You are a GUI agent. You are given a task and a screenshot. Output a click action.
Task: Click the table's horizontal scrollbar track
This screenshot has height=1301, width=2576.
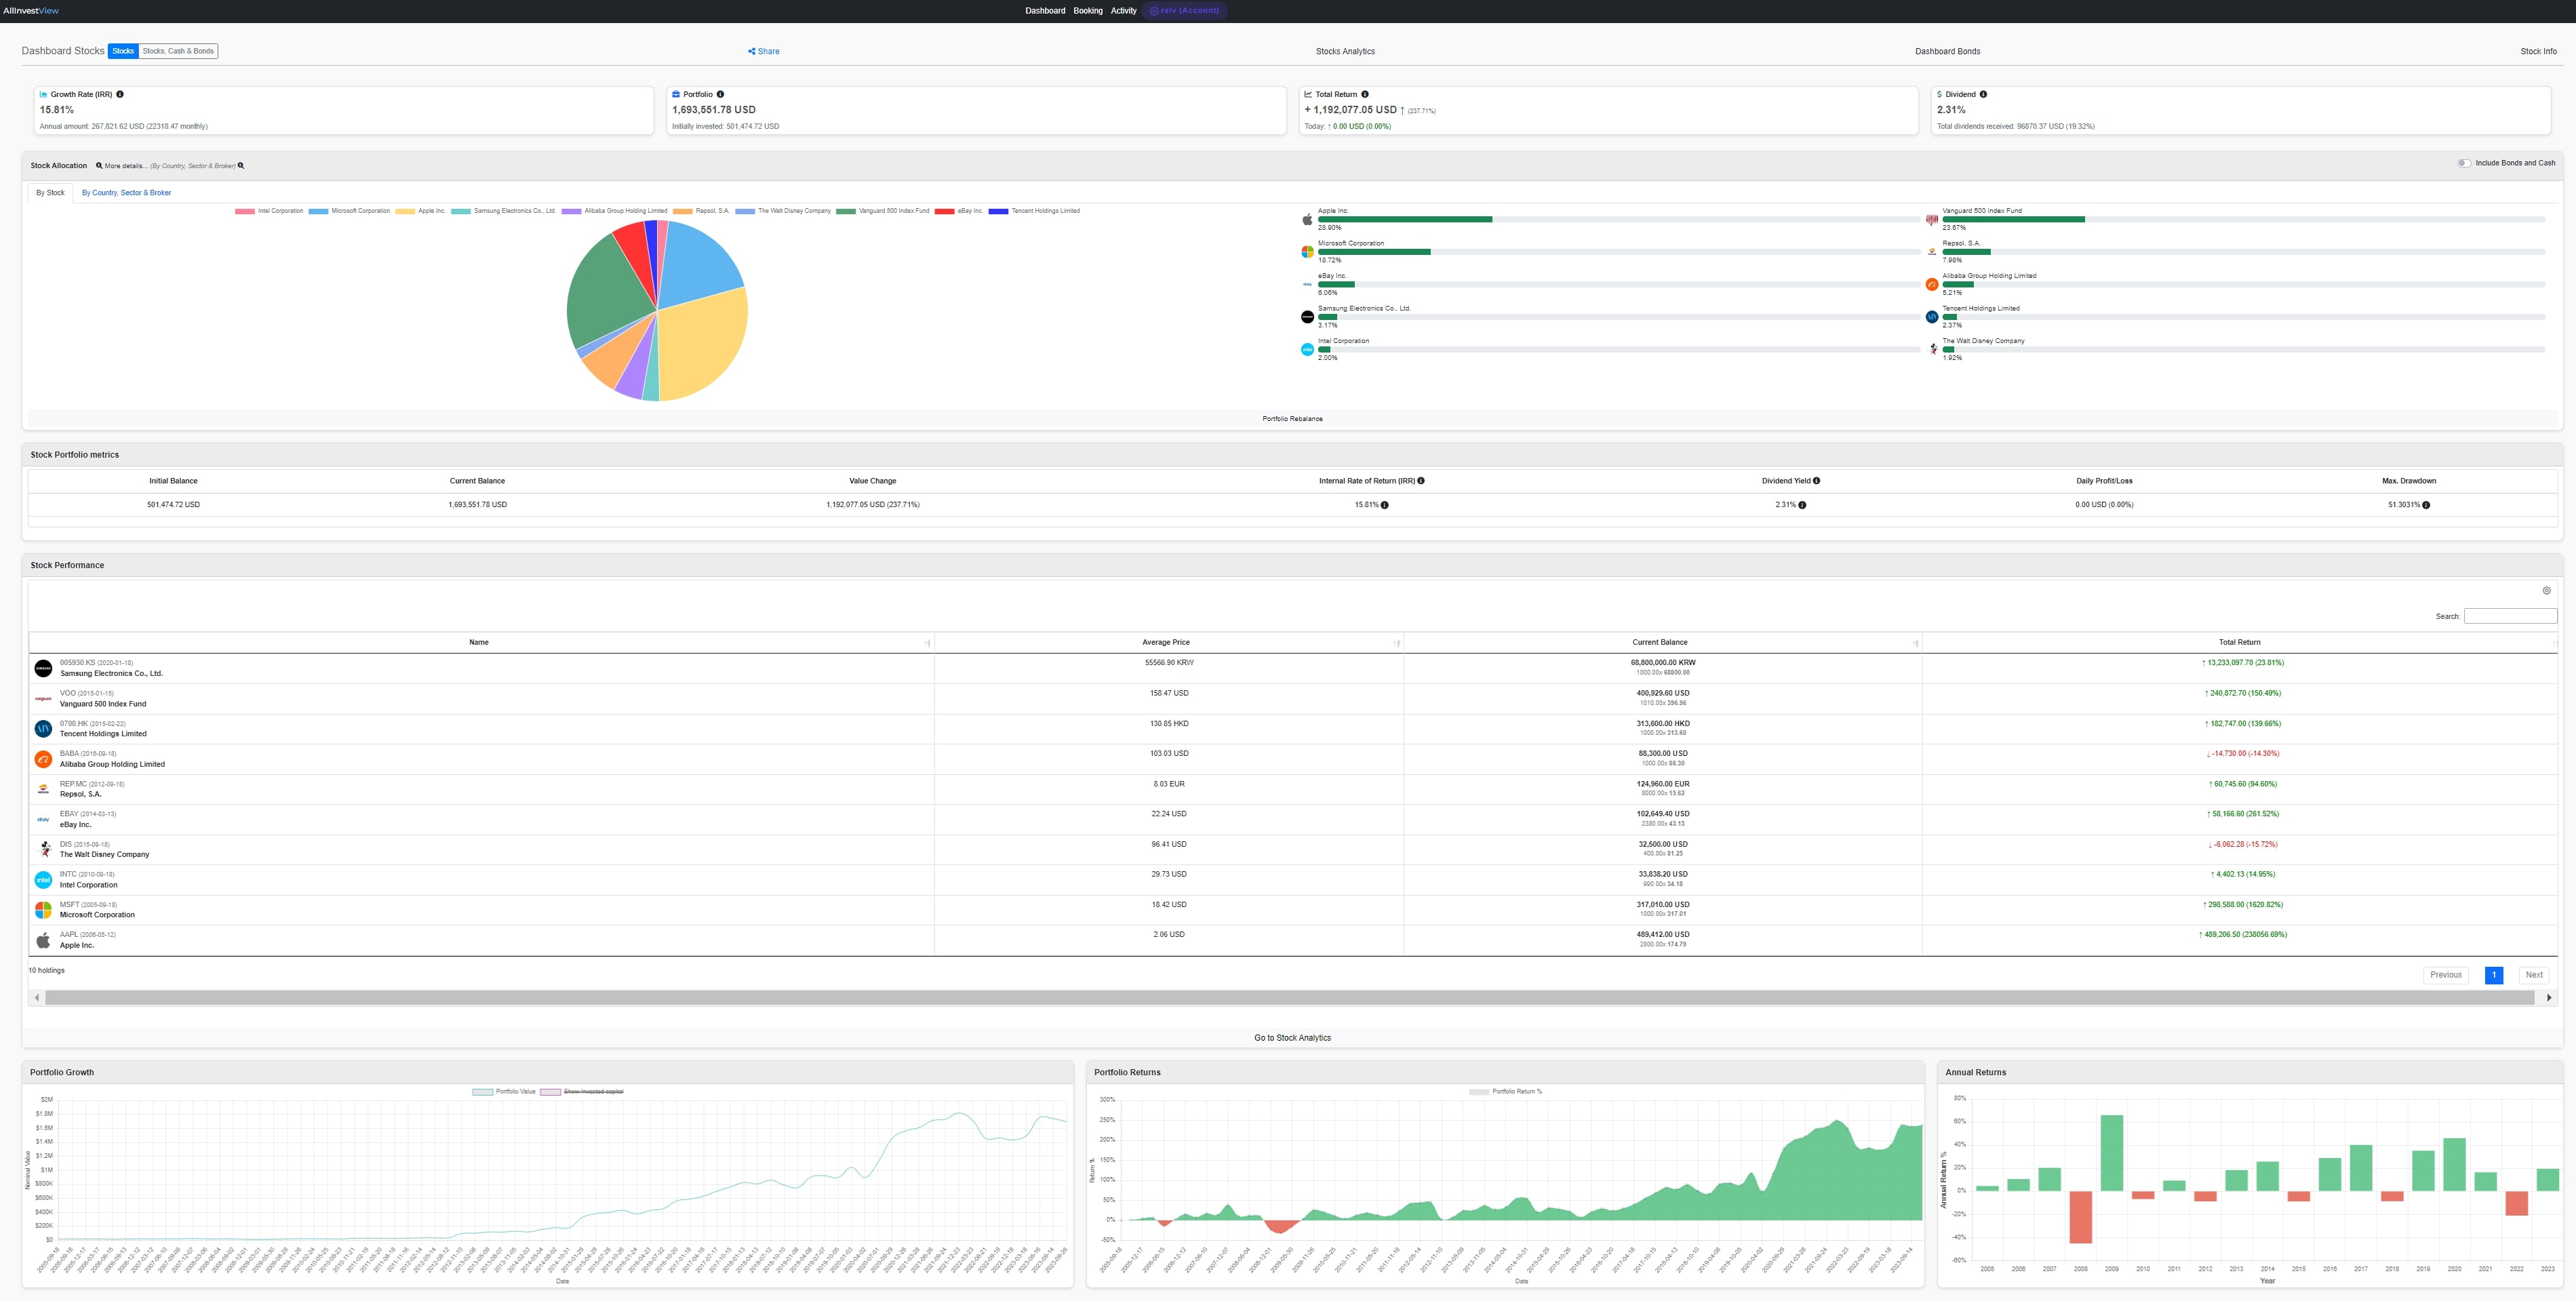(1292, 997)
